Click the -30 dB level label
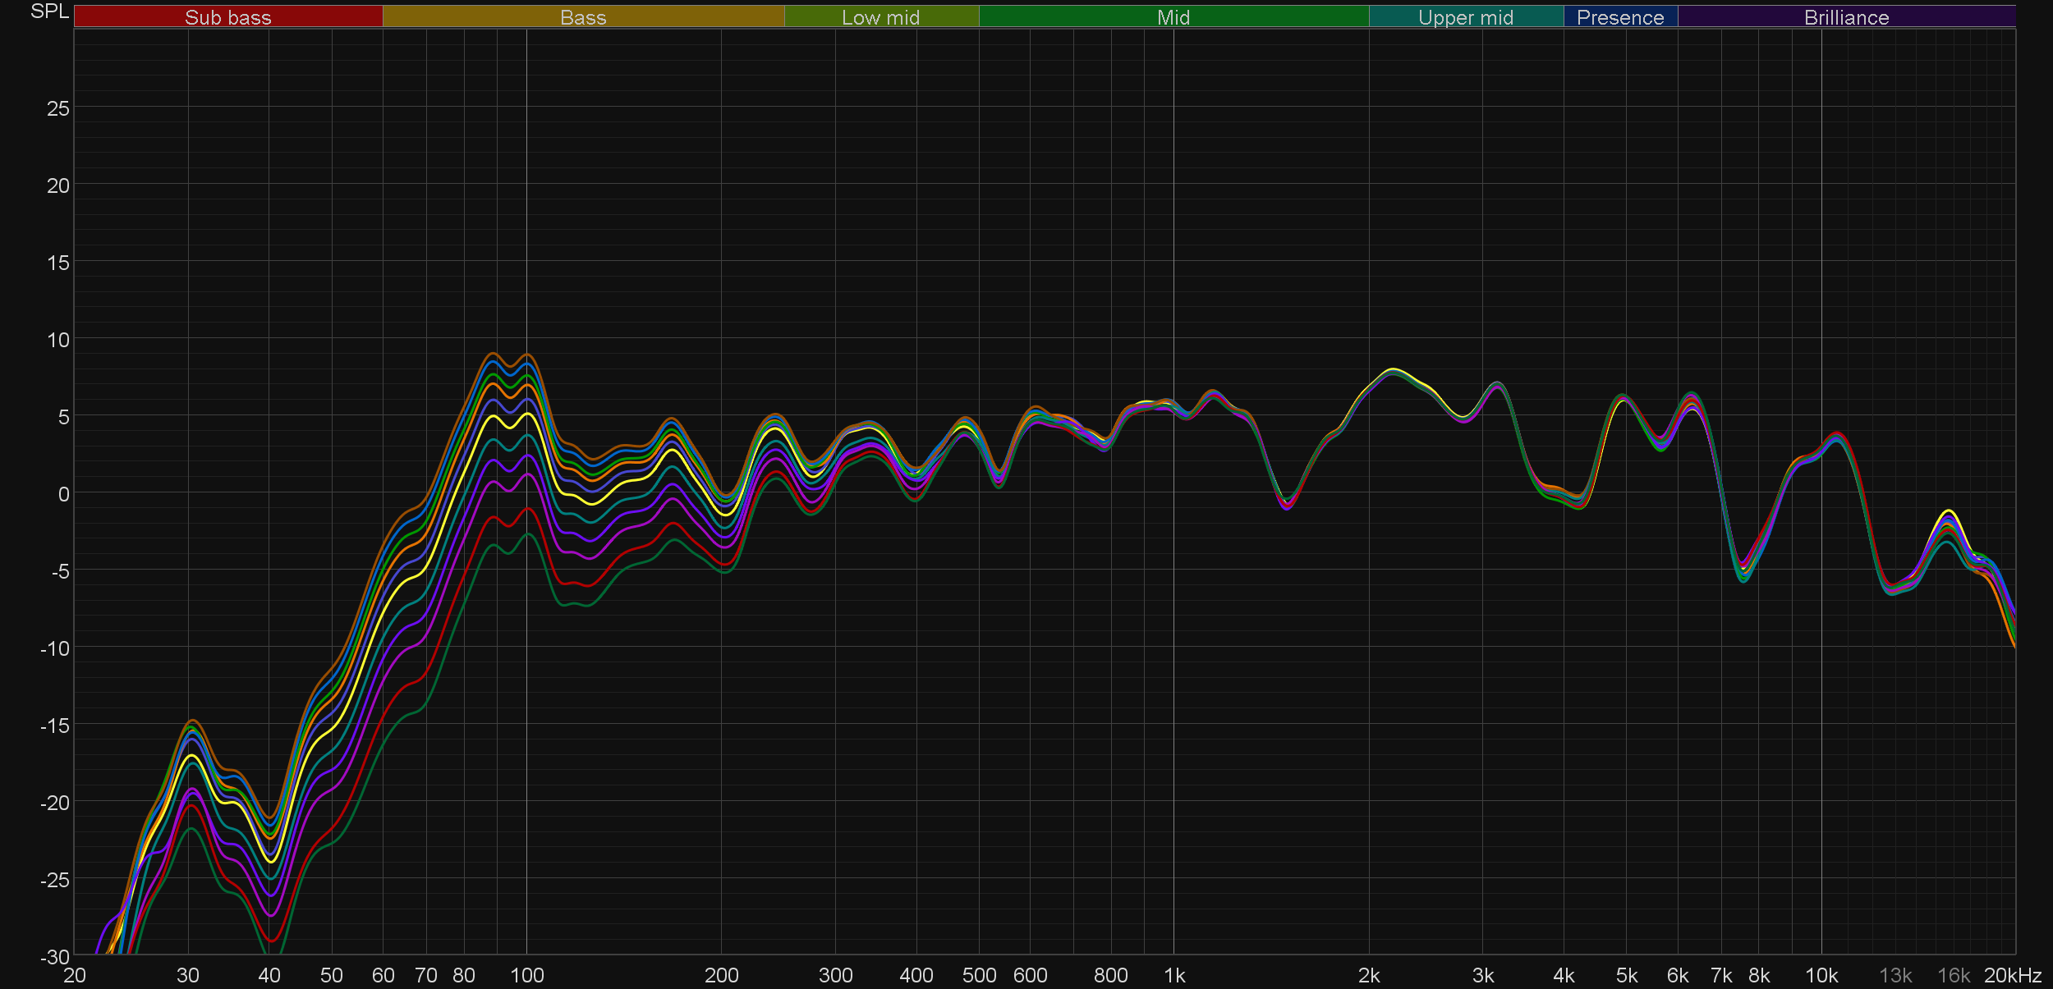Image resolution: width=2053 pixels, height=989 pixels. 55,957
